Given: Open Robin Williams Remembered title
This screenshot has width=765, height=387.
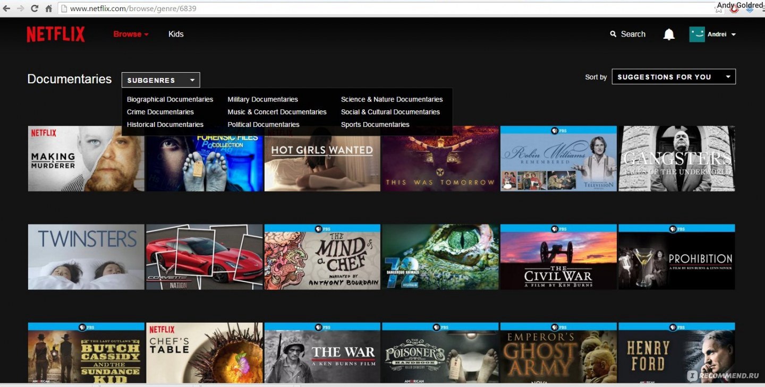Looking at the screenshot, I should pyautogui.click(x=558, y=158).
